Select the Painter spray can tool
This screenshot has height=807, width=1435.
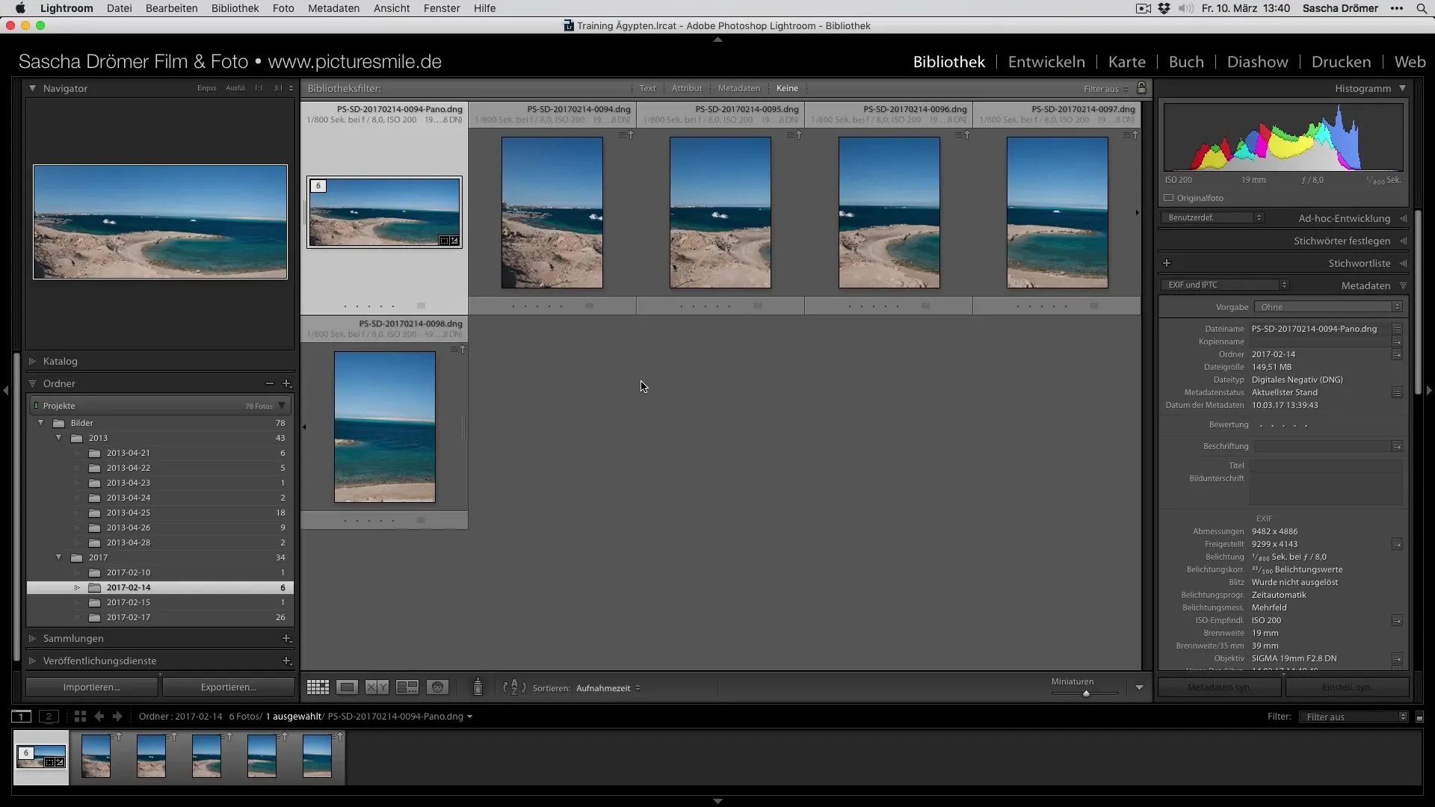478,687
